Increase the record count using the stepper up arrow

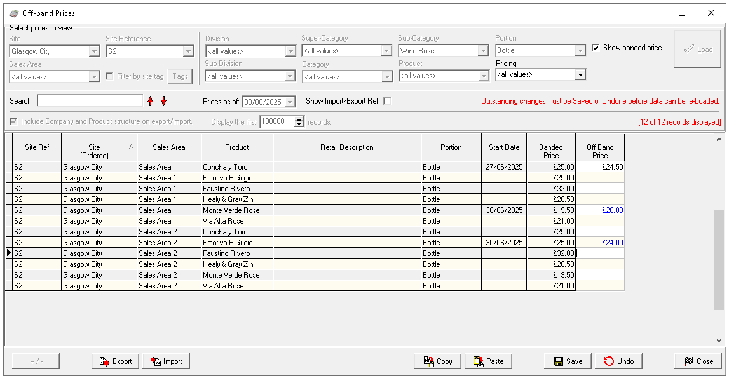pos(299,119)
